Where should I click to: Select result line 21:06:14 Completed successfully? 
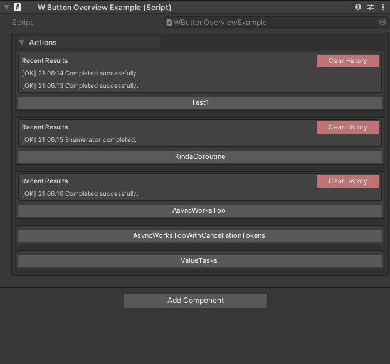tap(80, 73)
